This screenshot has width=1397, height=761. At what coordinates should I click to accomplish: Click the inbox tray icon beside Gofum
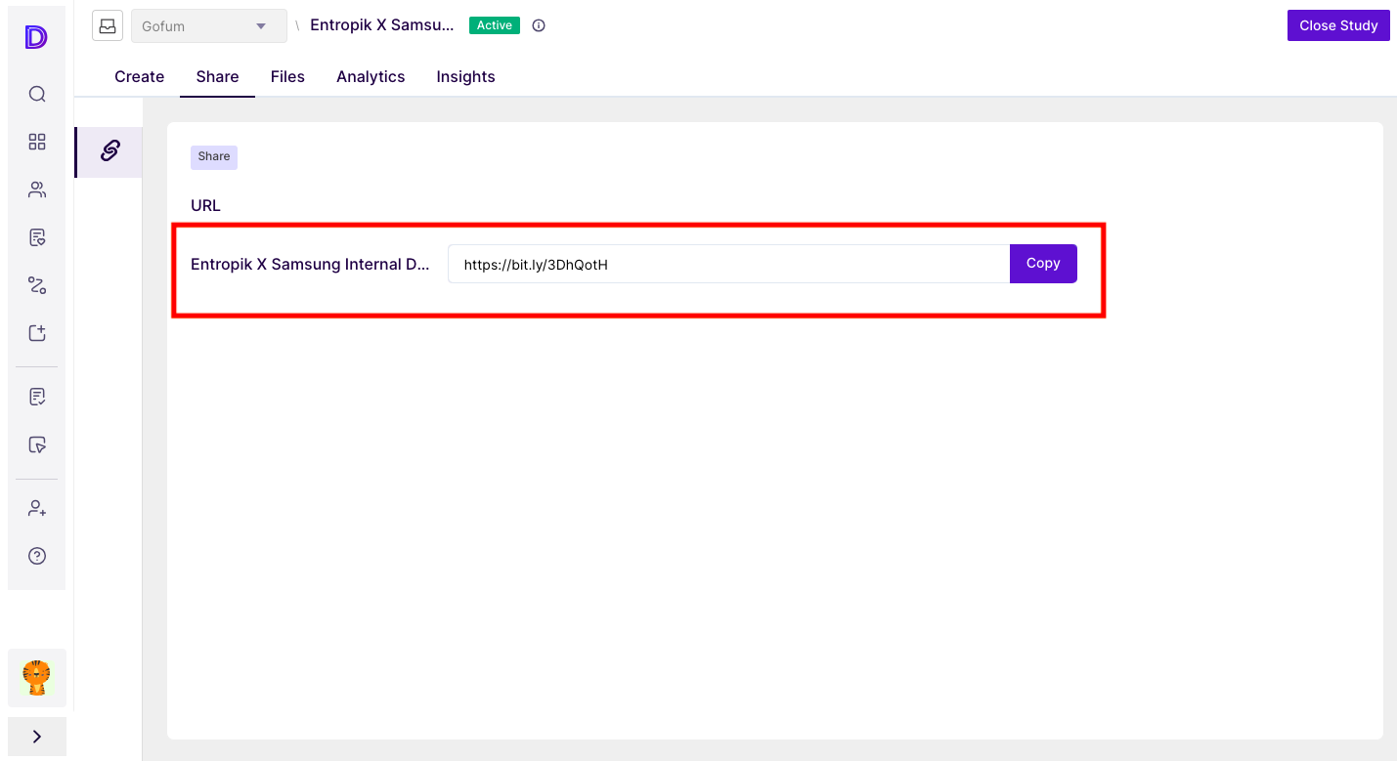pyautogui.click(x=108, y=25)
